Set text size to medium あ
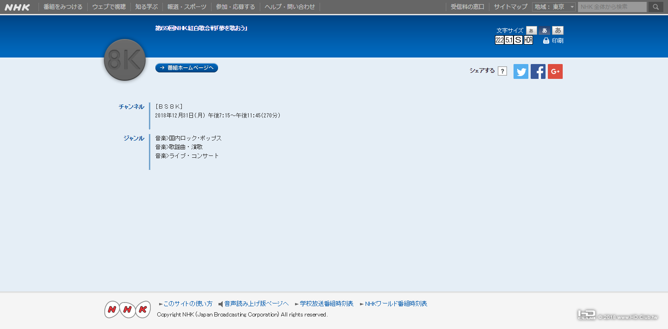The width and height of the screenshot is (668, 329). (545, 31)
